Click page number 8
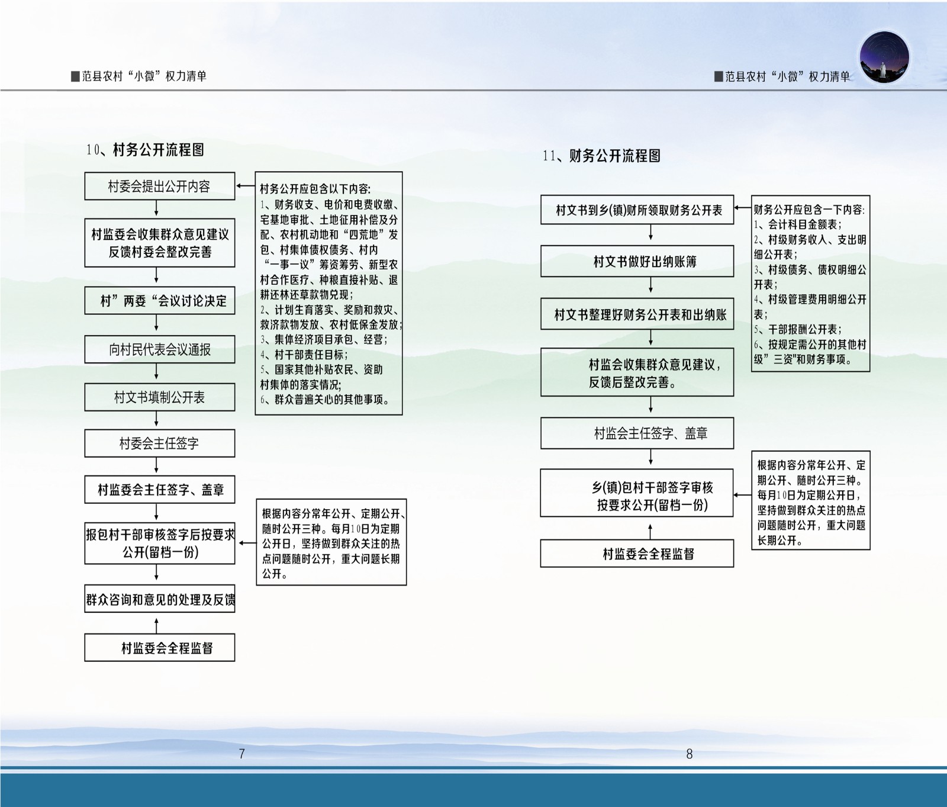Viewport: 947px width, 807px height. click(x=689, y=754)
